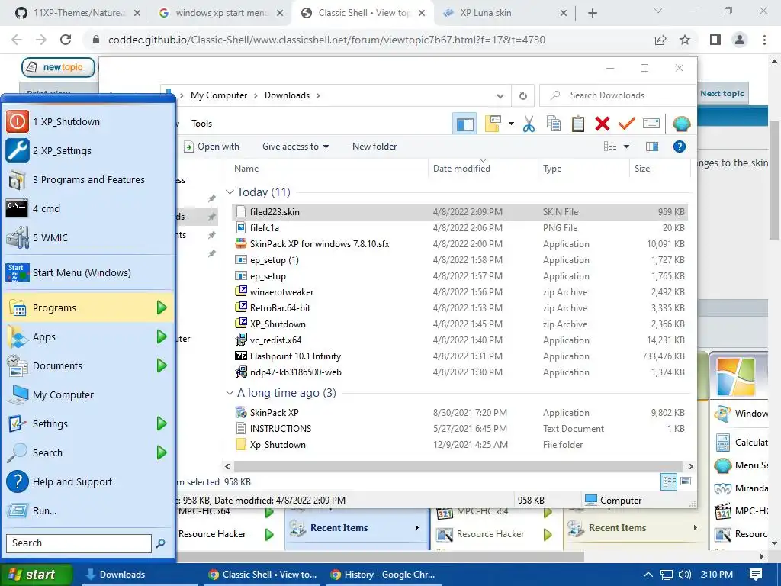Click the Rename toolbar icon
Screen dimensions: 781x586
coord(651,124)
